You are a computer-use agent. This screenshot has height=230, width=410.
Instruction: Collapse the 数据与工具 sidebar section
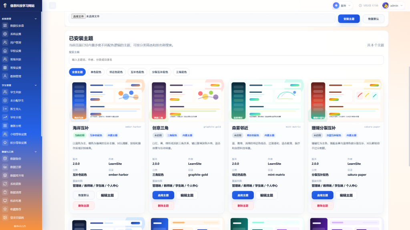click(36, 152)
